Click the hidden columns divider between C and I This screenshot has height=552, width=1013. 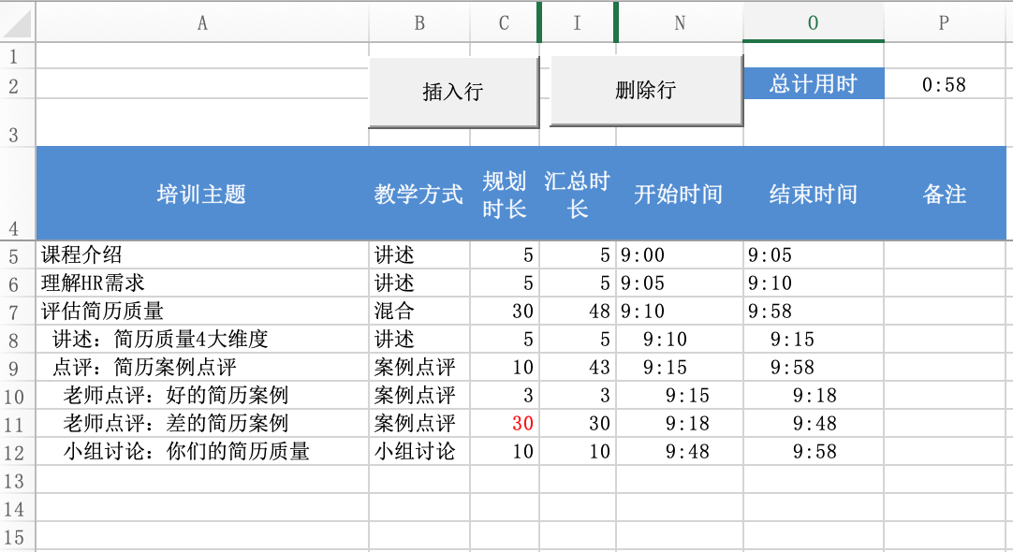(x=539, y=22)
